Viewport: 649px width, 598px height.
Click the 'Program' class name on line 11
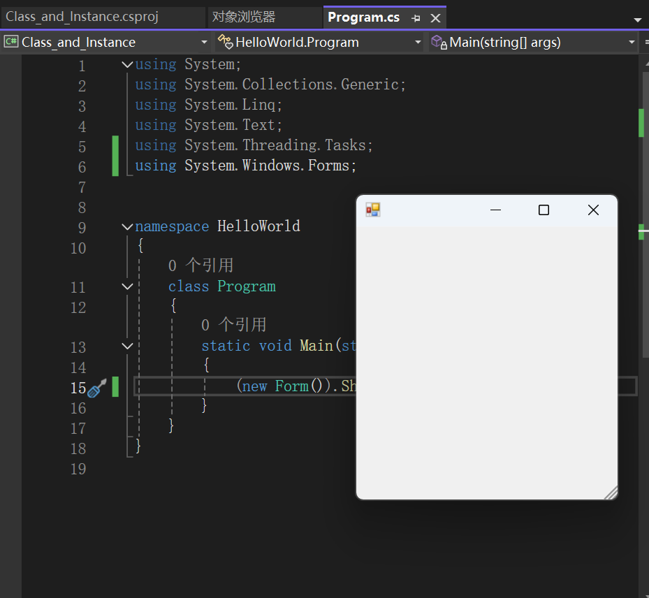point(247,287)
